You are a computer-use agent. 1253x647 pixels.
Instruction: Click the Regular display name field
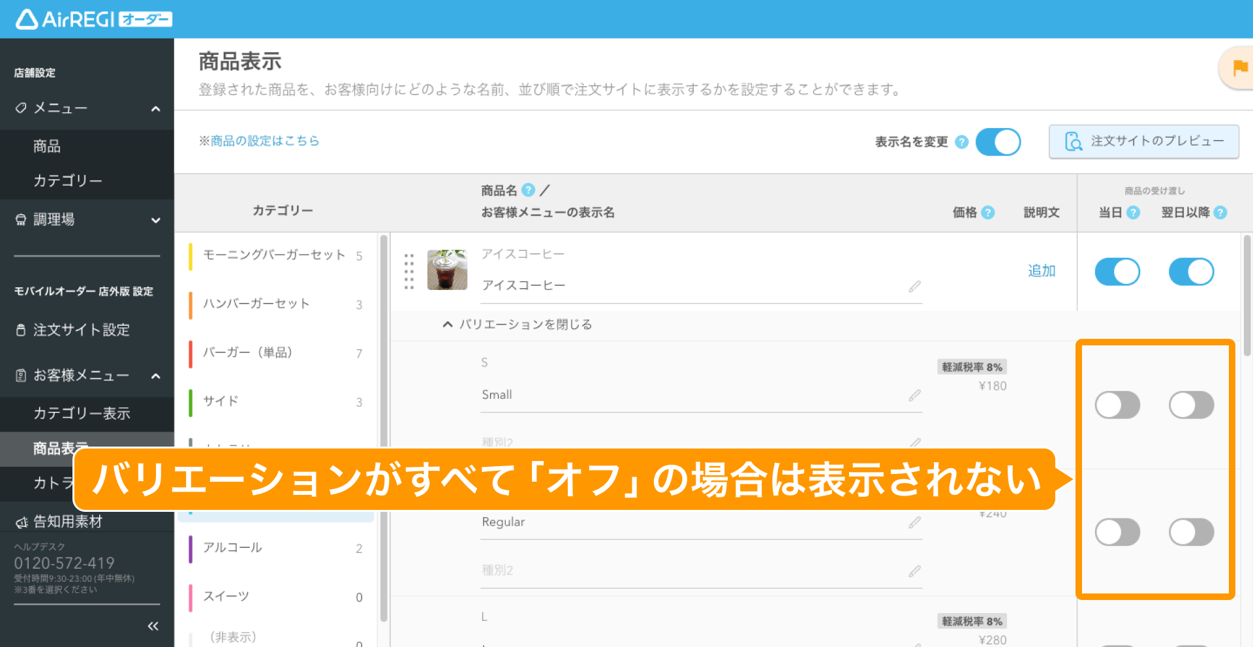(701, 522)
